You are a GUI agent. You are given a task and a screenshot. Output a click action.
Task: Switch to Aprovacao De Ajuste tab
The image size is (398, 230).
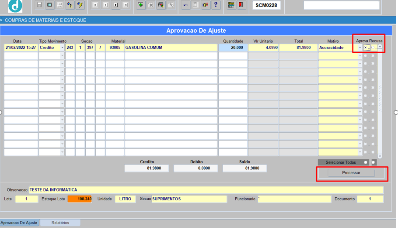click(19, 223)
